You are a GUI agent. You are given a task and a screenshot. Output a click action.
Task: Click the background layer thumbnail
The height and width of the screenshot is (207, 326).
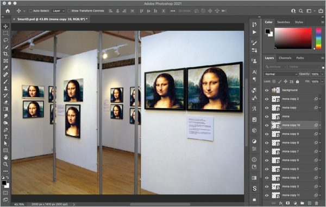(275, 90)
